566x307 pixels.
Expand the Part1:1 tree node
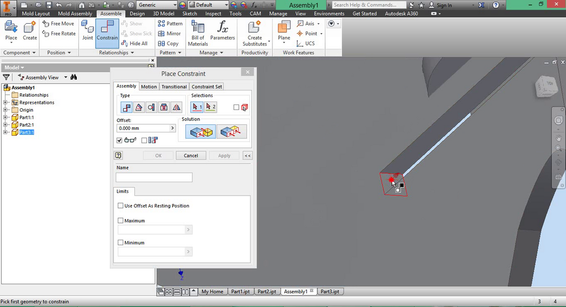click(6, 117)
